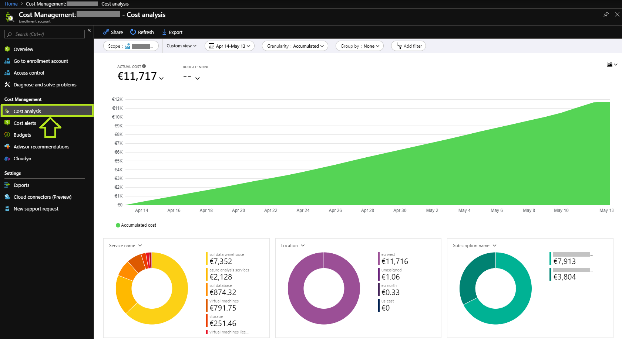
Task: Click the Scope selector button
Action: pyautogui.click(x=131, y=46)
